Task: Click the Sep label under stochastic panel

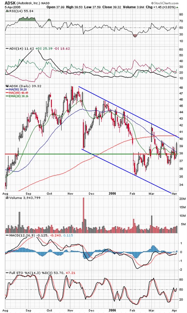Action: 29,311
